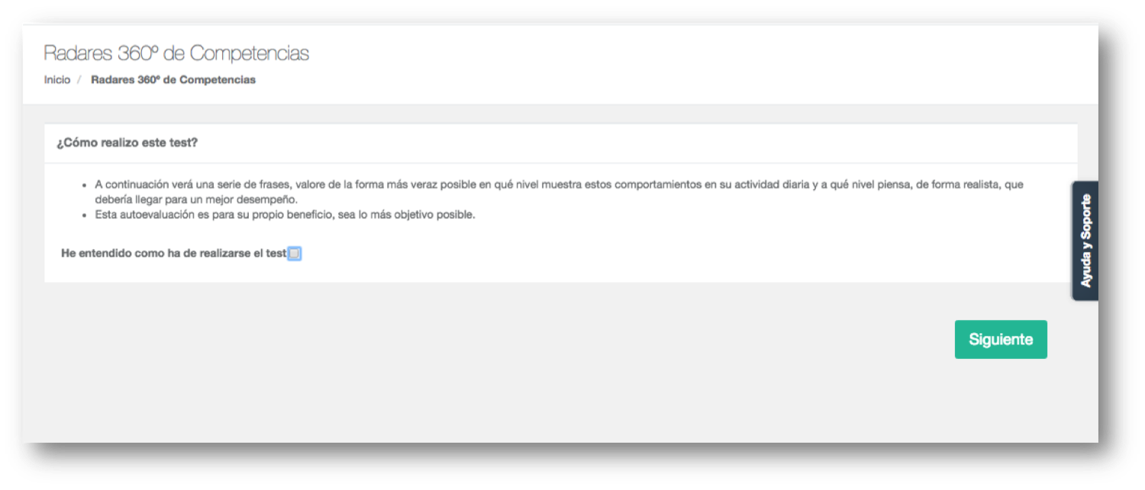
Task: Tick the 'He entendido' confirmation checkbox
Action: 295,254
